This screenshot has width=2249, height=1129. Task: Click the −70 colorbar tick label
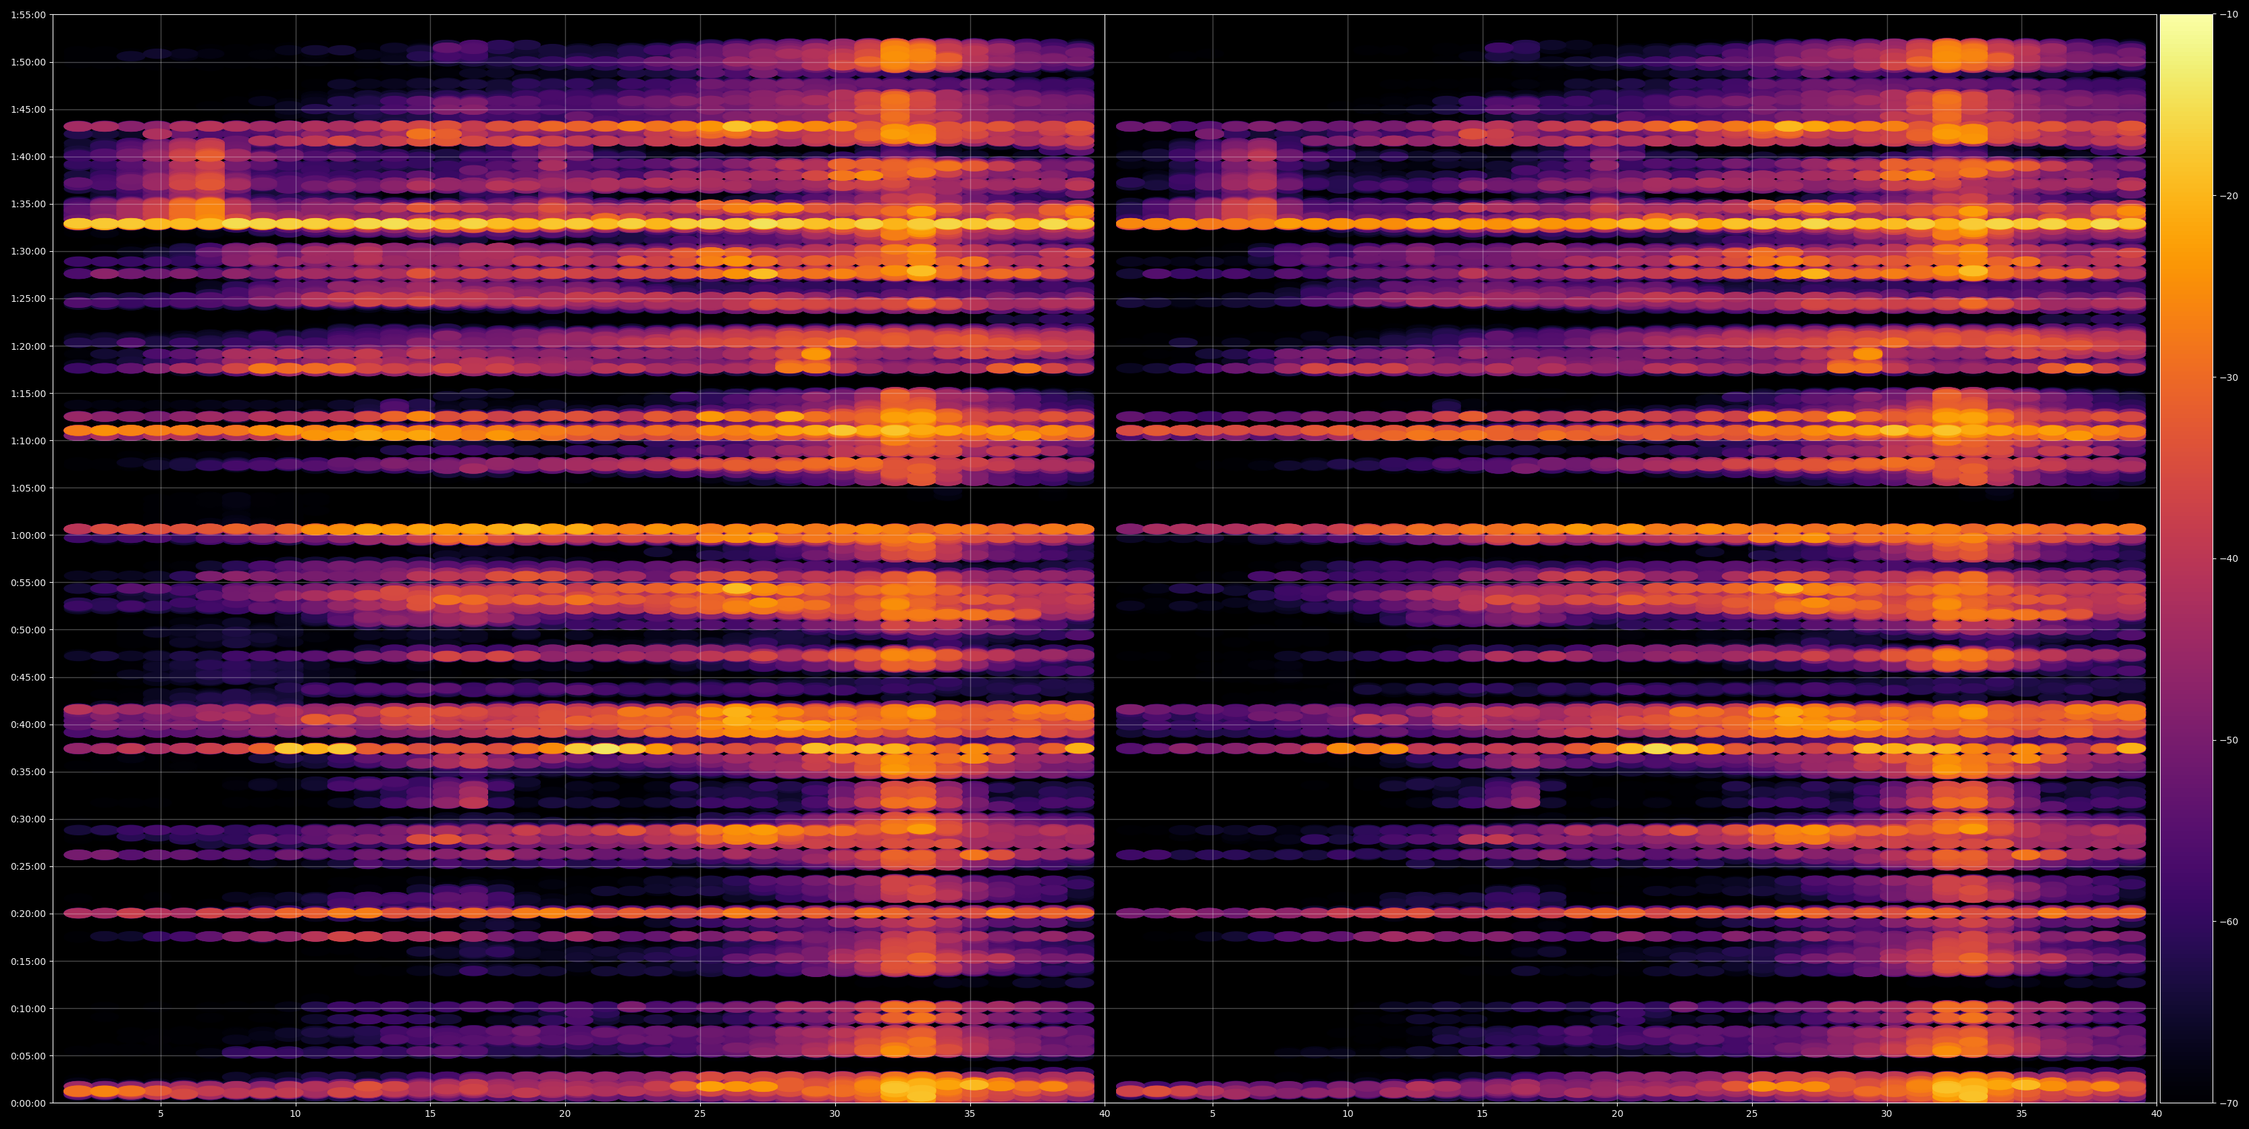click(x=2229, y=1103)
